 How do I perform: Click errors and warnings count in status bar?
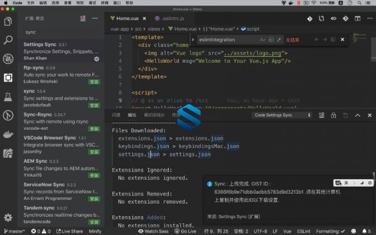pos(41,231)
